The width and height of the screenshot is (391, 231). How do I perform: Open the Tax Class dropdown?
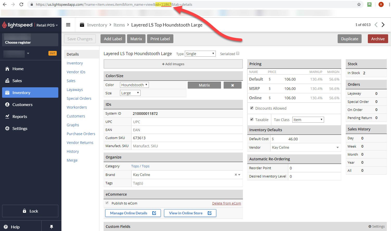(x=308, y=120)
